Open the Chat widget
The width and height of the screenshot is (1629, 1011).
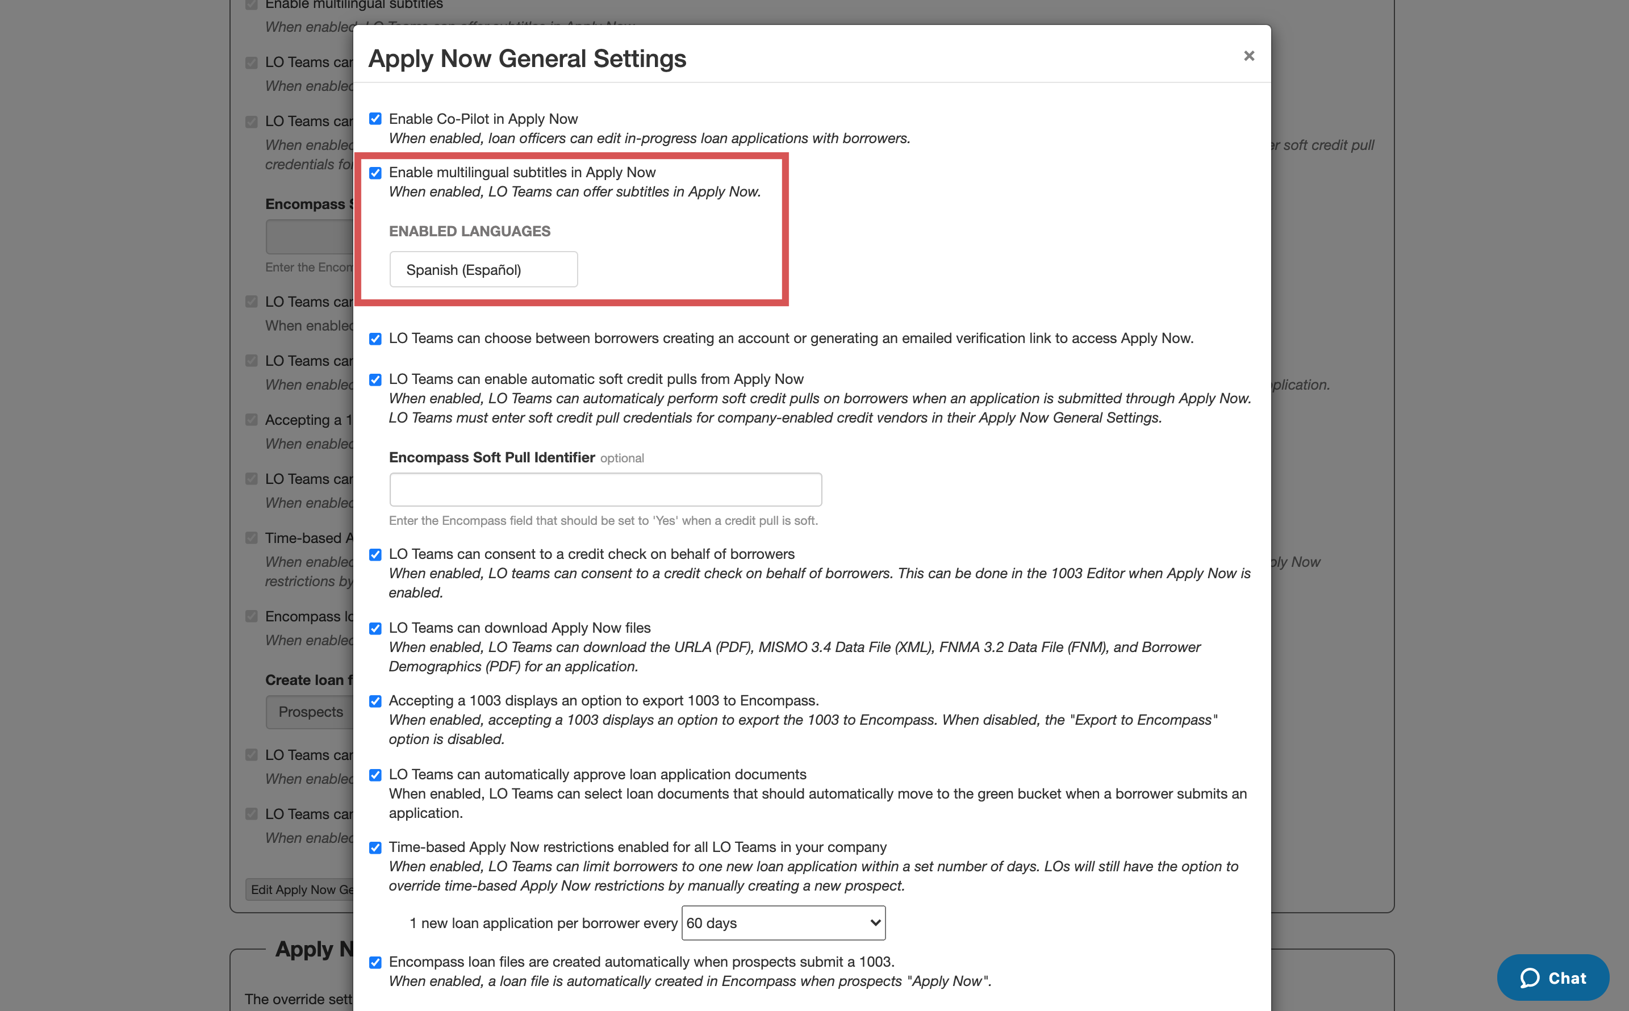(1553, 977)
